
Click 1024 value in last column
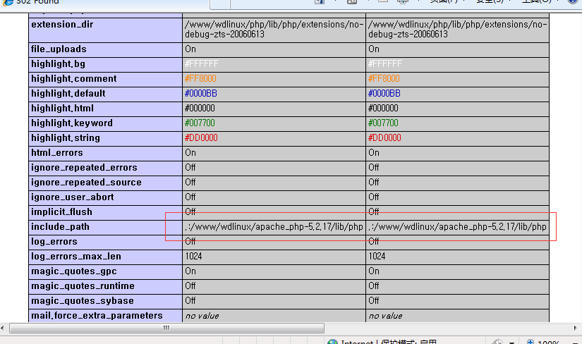click(x=377, y=257)
